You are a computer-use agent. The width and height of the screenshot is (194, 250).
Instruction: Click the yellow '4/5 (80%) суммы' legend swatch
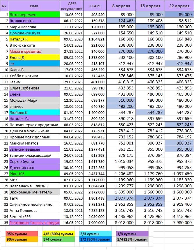click(x=59, y=234)
